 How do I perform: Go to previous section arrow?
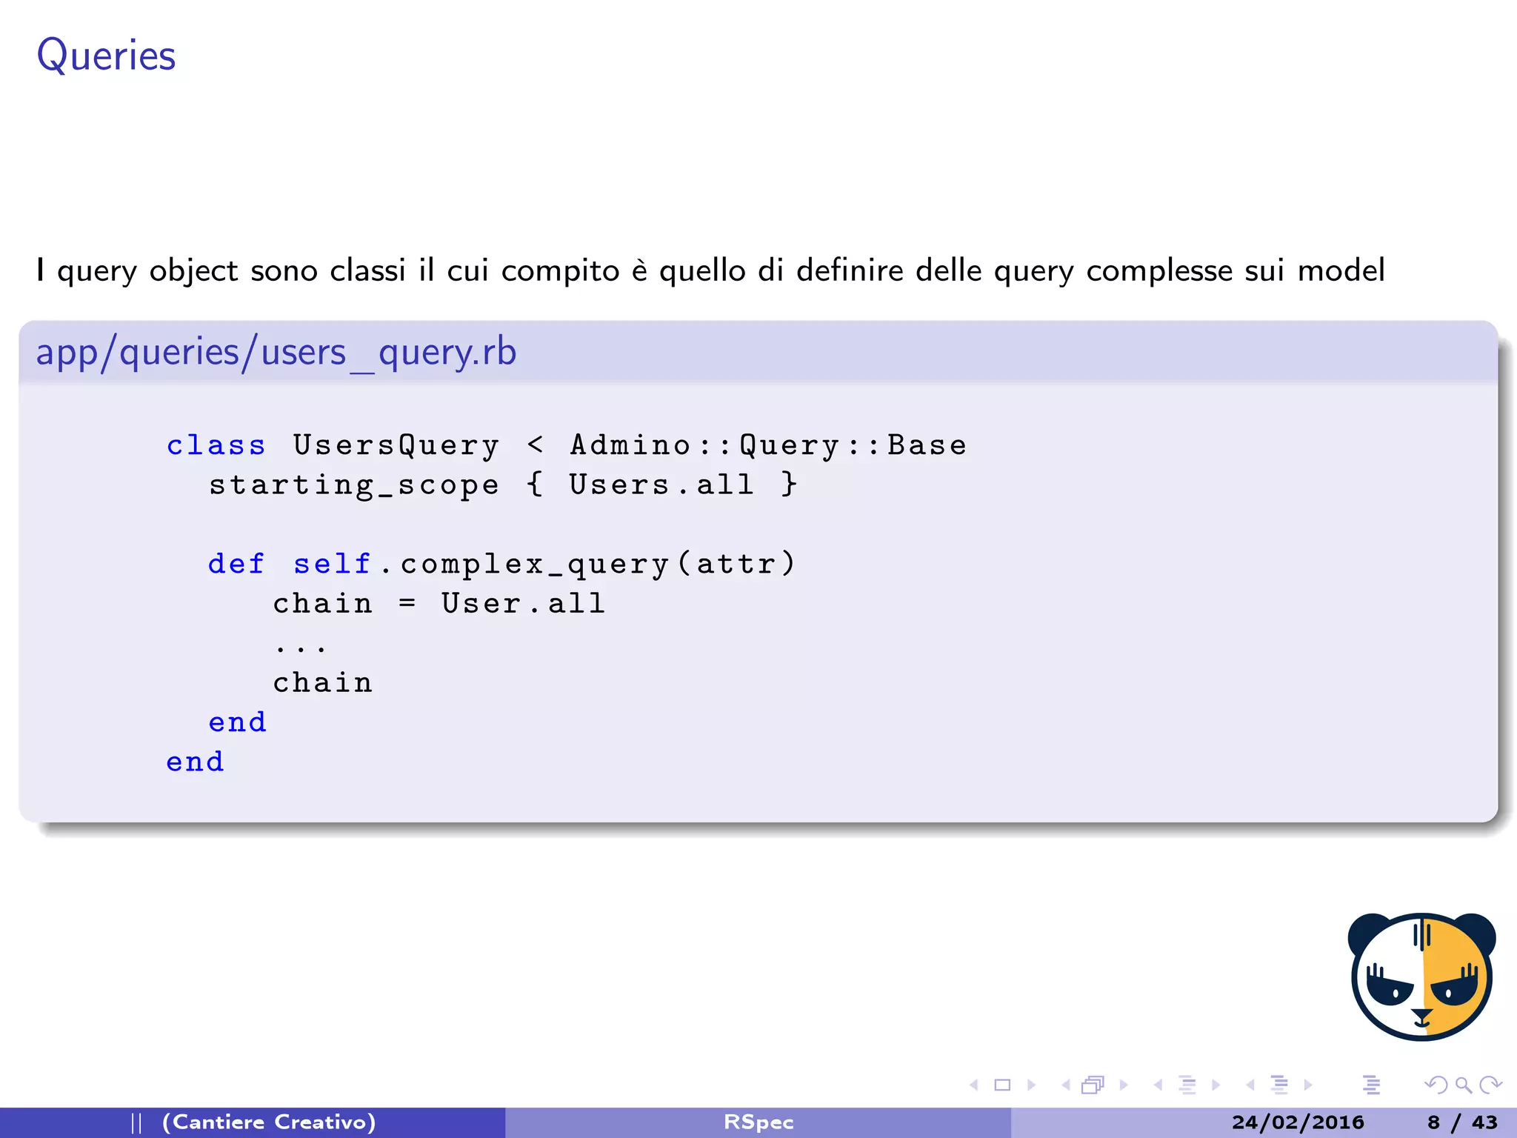[1250, 1085]
